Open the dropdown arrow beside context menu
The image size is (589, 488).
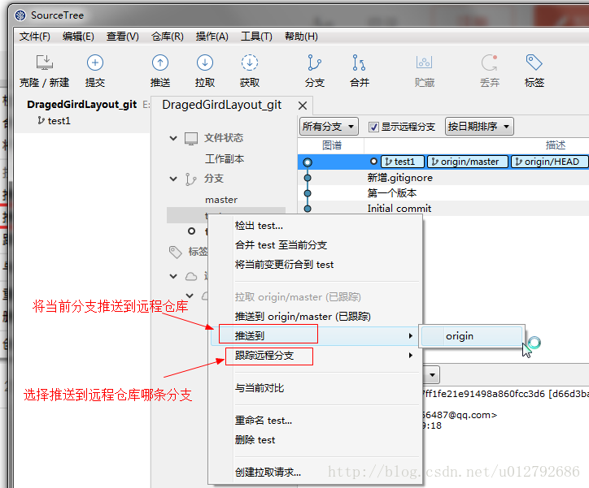coord(432,374)
